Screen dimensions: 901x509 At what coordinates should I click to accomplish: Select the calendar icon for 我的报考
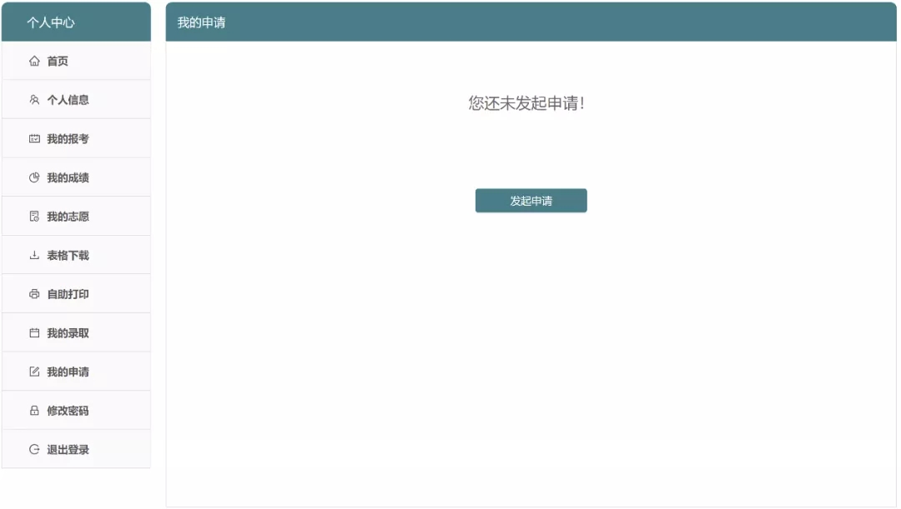pos(33,138)
